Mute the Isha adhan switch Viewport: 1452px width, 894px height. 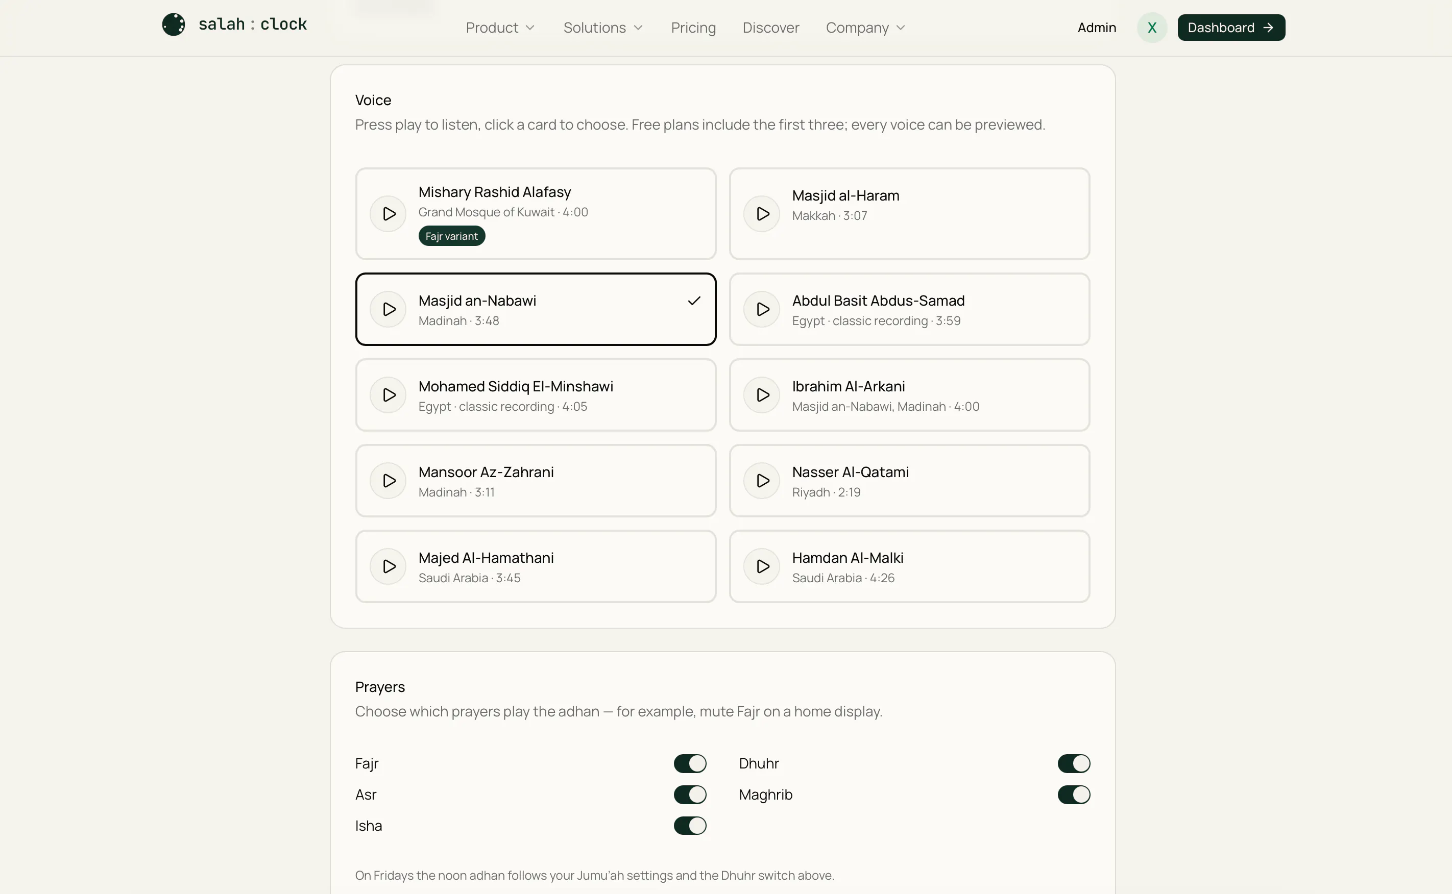(x=690, y=826)
